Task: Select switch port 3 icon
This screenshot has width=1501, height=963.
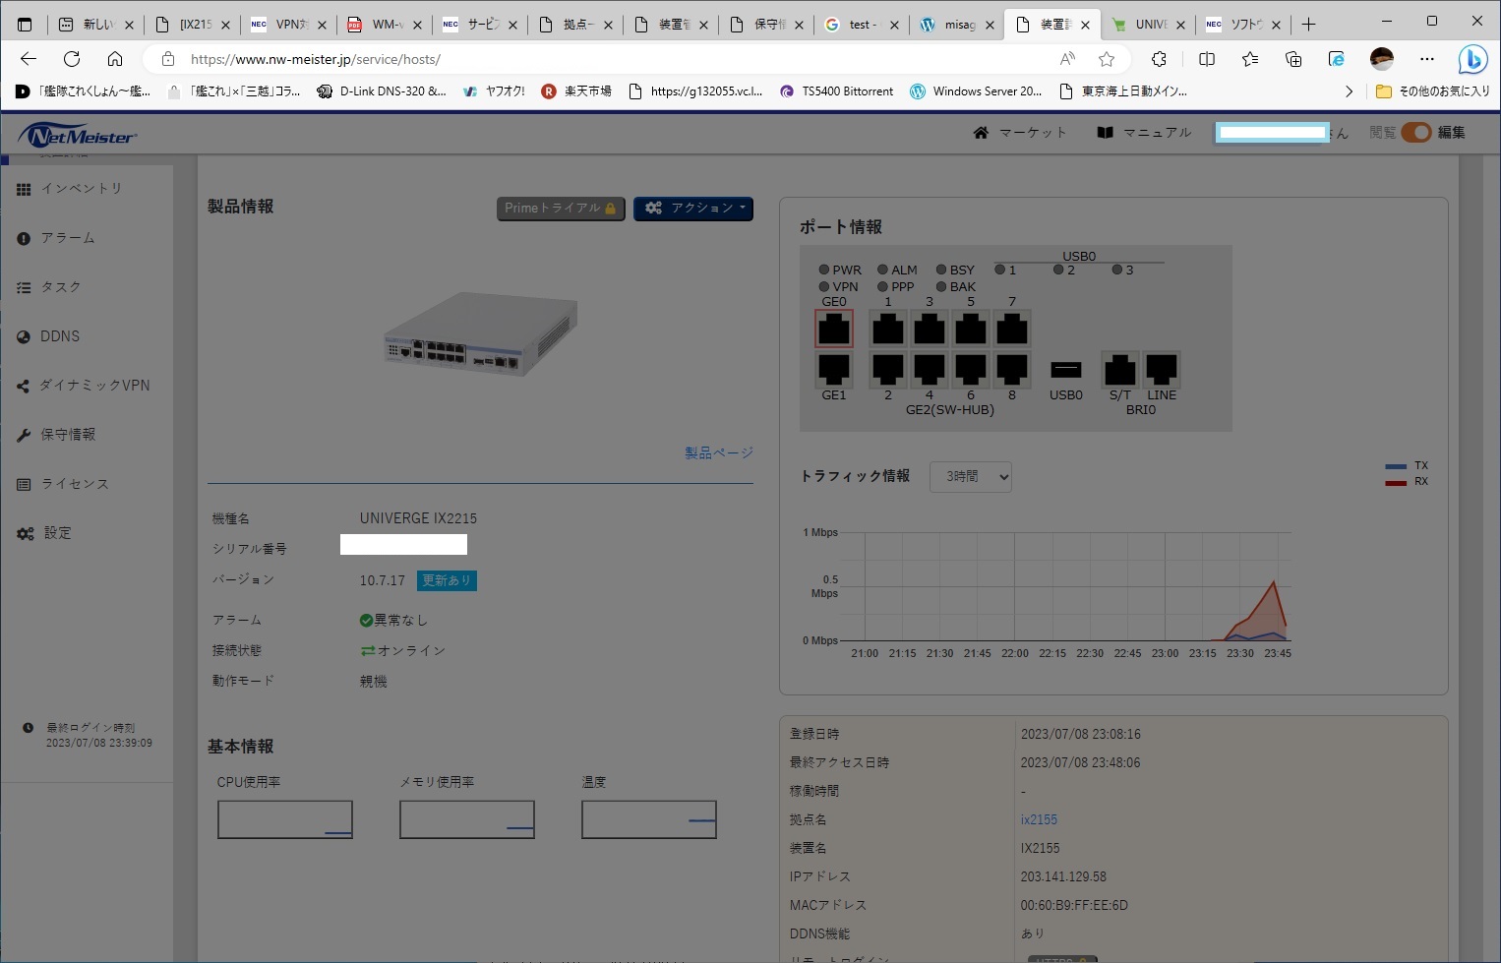Action: coord(929,329)
